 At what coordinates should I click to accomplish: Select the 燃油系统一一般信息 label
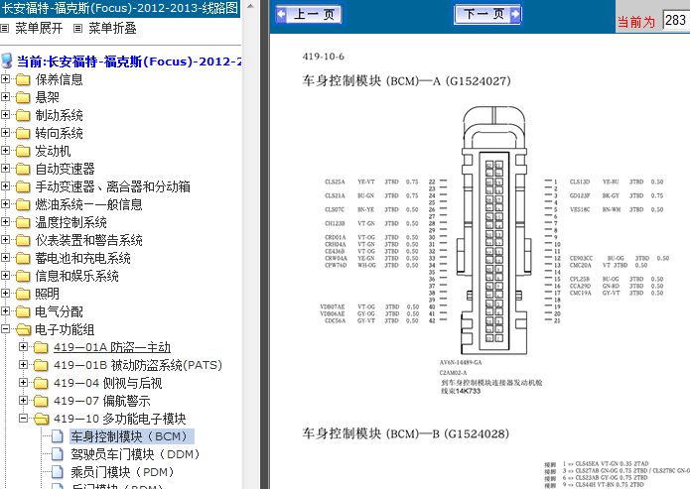click(x=89, y=204)
